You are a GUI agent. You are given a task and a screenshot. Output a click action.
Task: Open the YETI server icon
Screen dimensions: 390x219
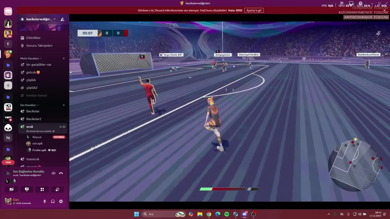[8, 118]
